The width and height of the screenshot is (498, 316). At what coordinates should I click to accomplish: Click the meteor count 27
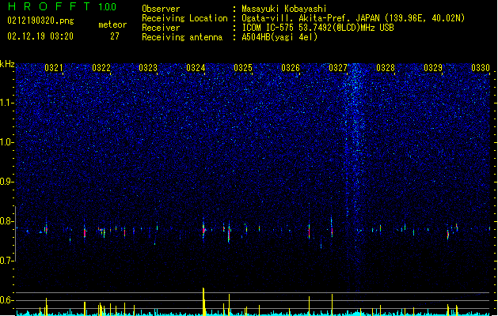(115, 36)
